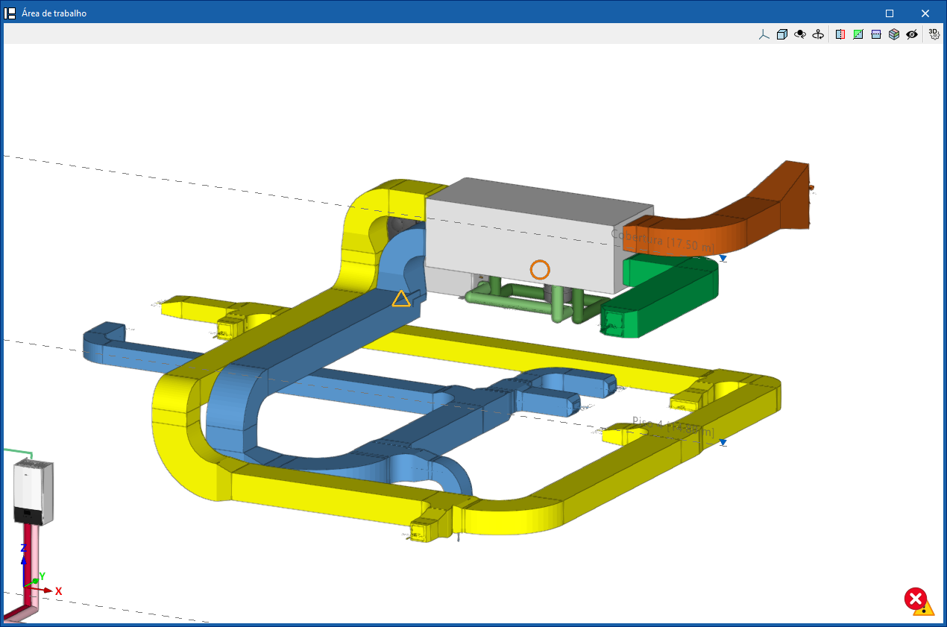Click the rotate-around-axis icon

[818, 34]
